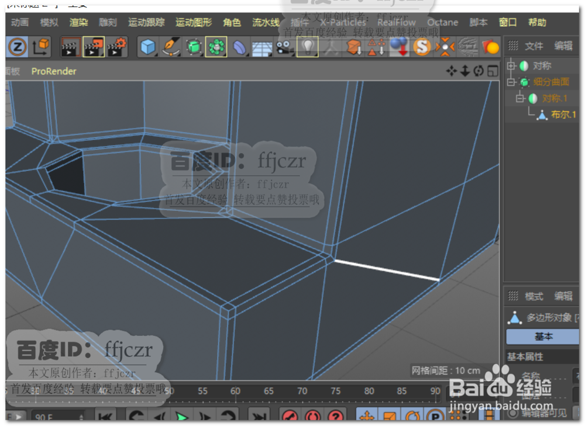This screenshot has height=426, width=585.
Task: Click the orange arrows converging icon
Action: [x=445, y=47]
